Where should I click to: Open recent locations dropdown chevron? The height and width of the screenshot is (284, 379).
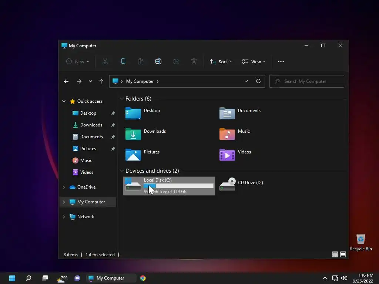click(90, 81)
